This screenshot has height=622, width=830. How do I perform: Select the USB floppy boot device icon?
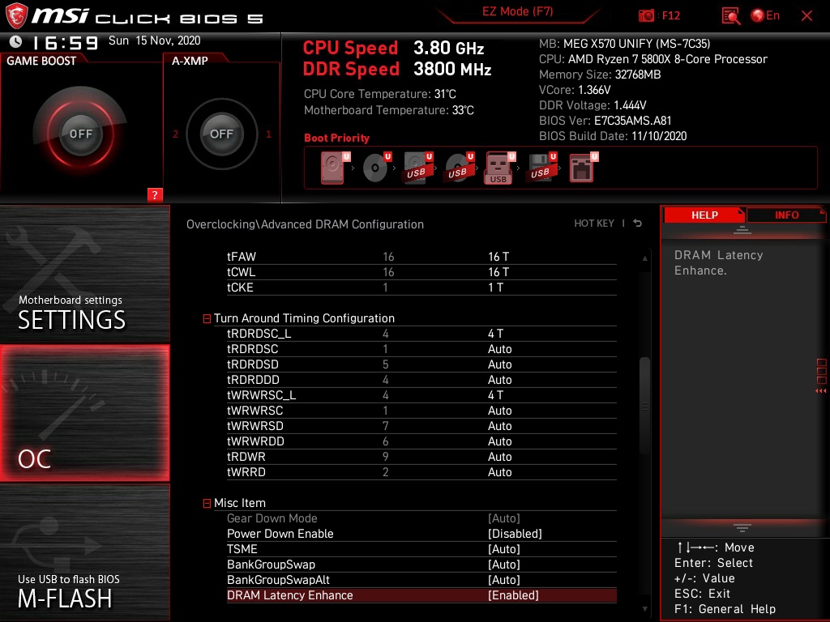[541, 168]
